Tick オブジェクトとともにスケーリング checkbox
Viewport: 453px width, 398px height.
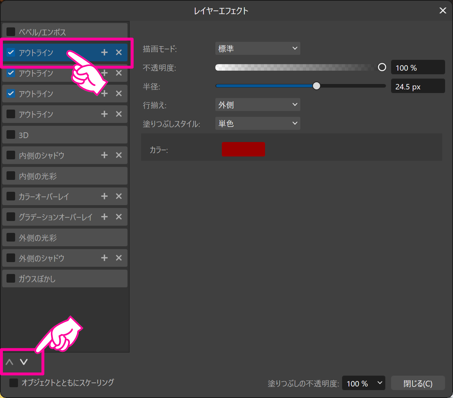point(14,383)
